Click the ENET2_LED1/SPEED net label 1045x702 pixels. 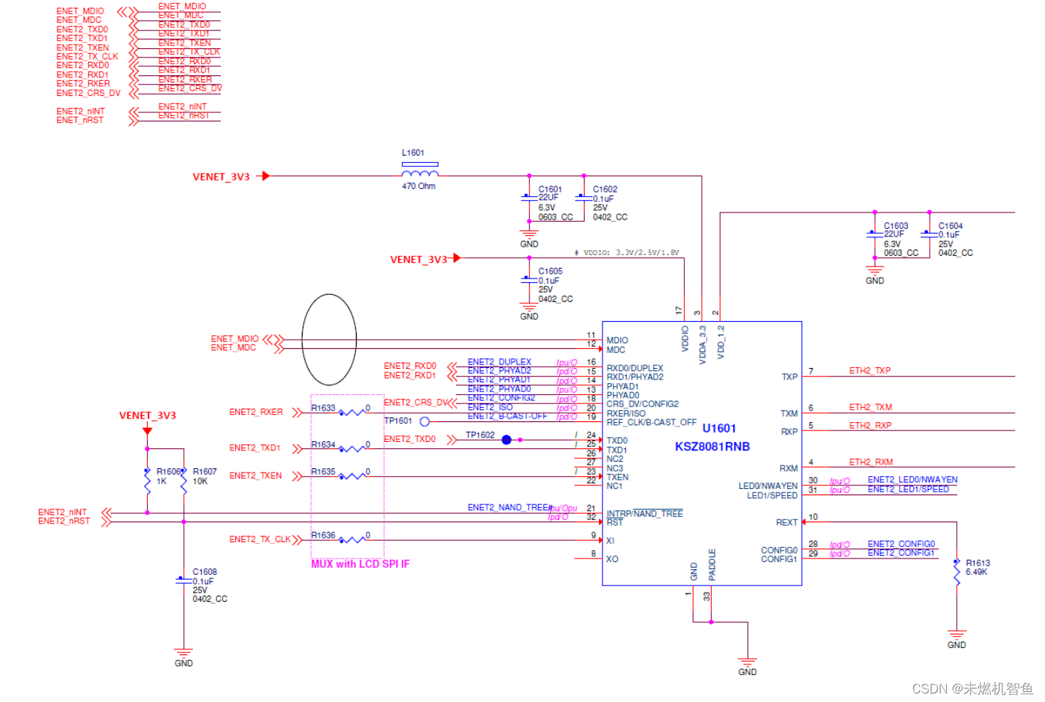point(908,490)
